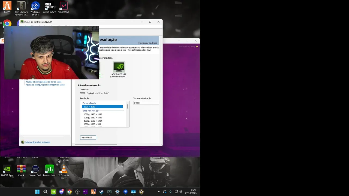Switch to FiveM in the taskbar
The height and width of the screenshot is (196, 349).
point(93,192)
